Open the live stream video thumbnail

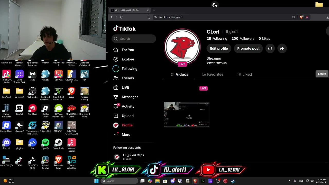click(187, 115)
